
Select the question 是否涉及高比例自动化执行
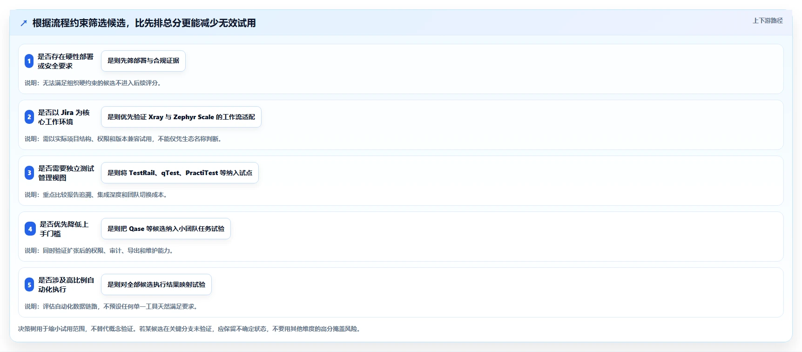pos(66,284)
